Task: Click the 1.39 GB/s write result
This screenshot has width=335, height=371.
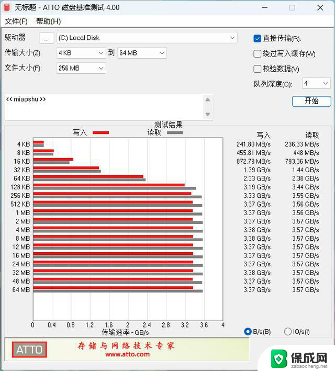Action: (x=257, y=170)
